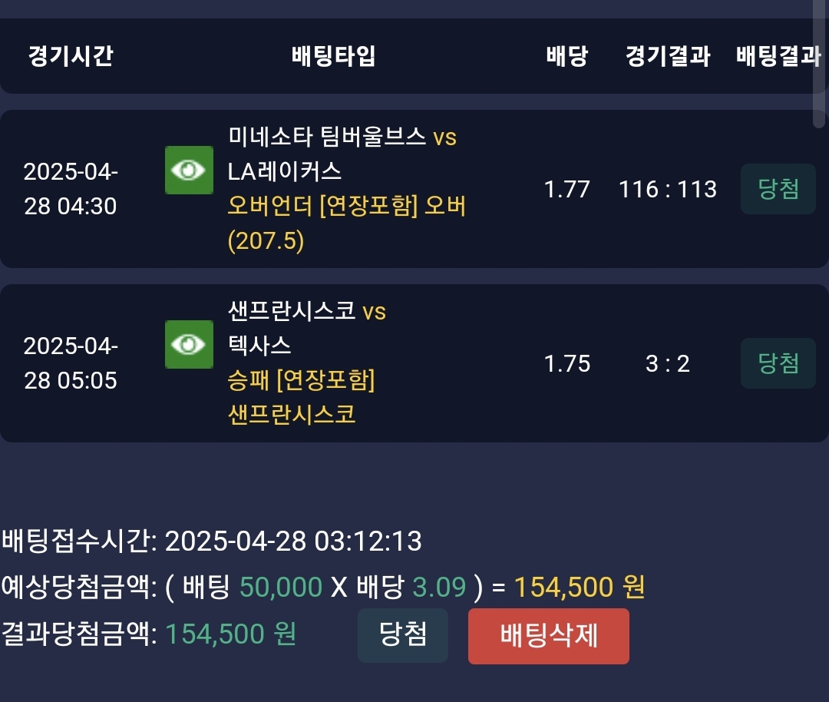Select the 경기시간 column header
The width and height of the screenshot is (829, 702).
click(x=71, y=56)
